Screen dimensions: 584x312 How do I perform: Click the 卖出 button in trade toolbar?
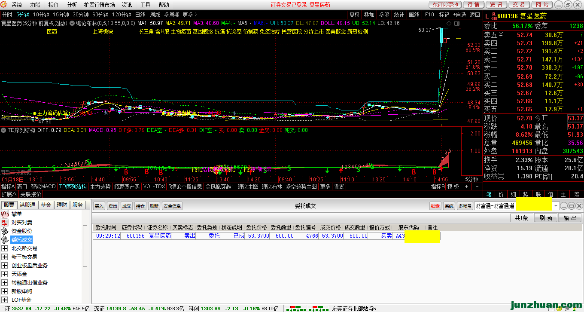coord(113,206)
